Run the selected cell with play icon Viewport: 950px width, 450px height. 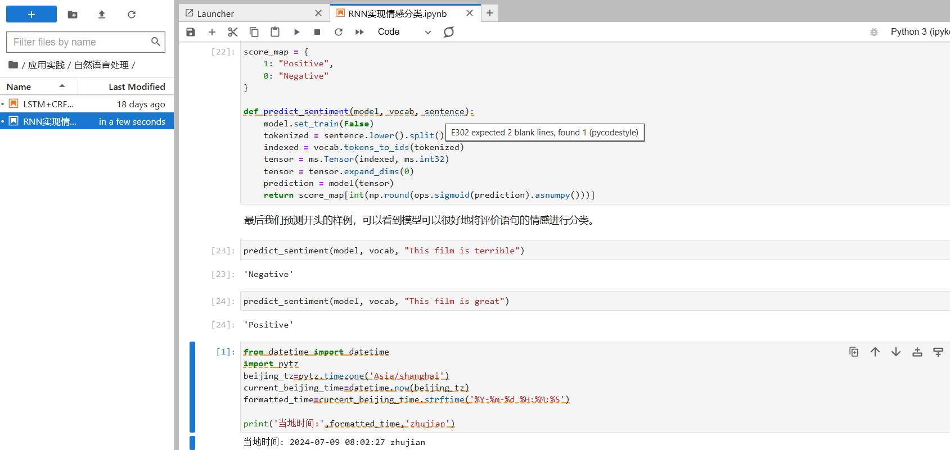(x=296, y=32)
